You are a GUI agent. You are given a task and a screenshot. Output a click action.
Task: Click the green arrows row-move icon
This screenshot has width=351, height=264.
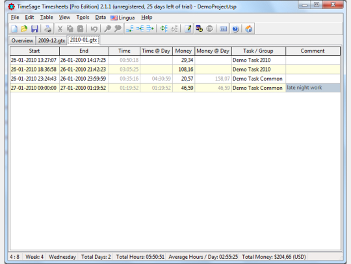(x=164, y=29)
